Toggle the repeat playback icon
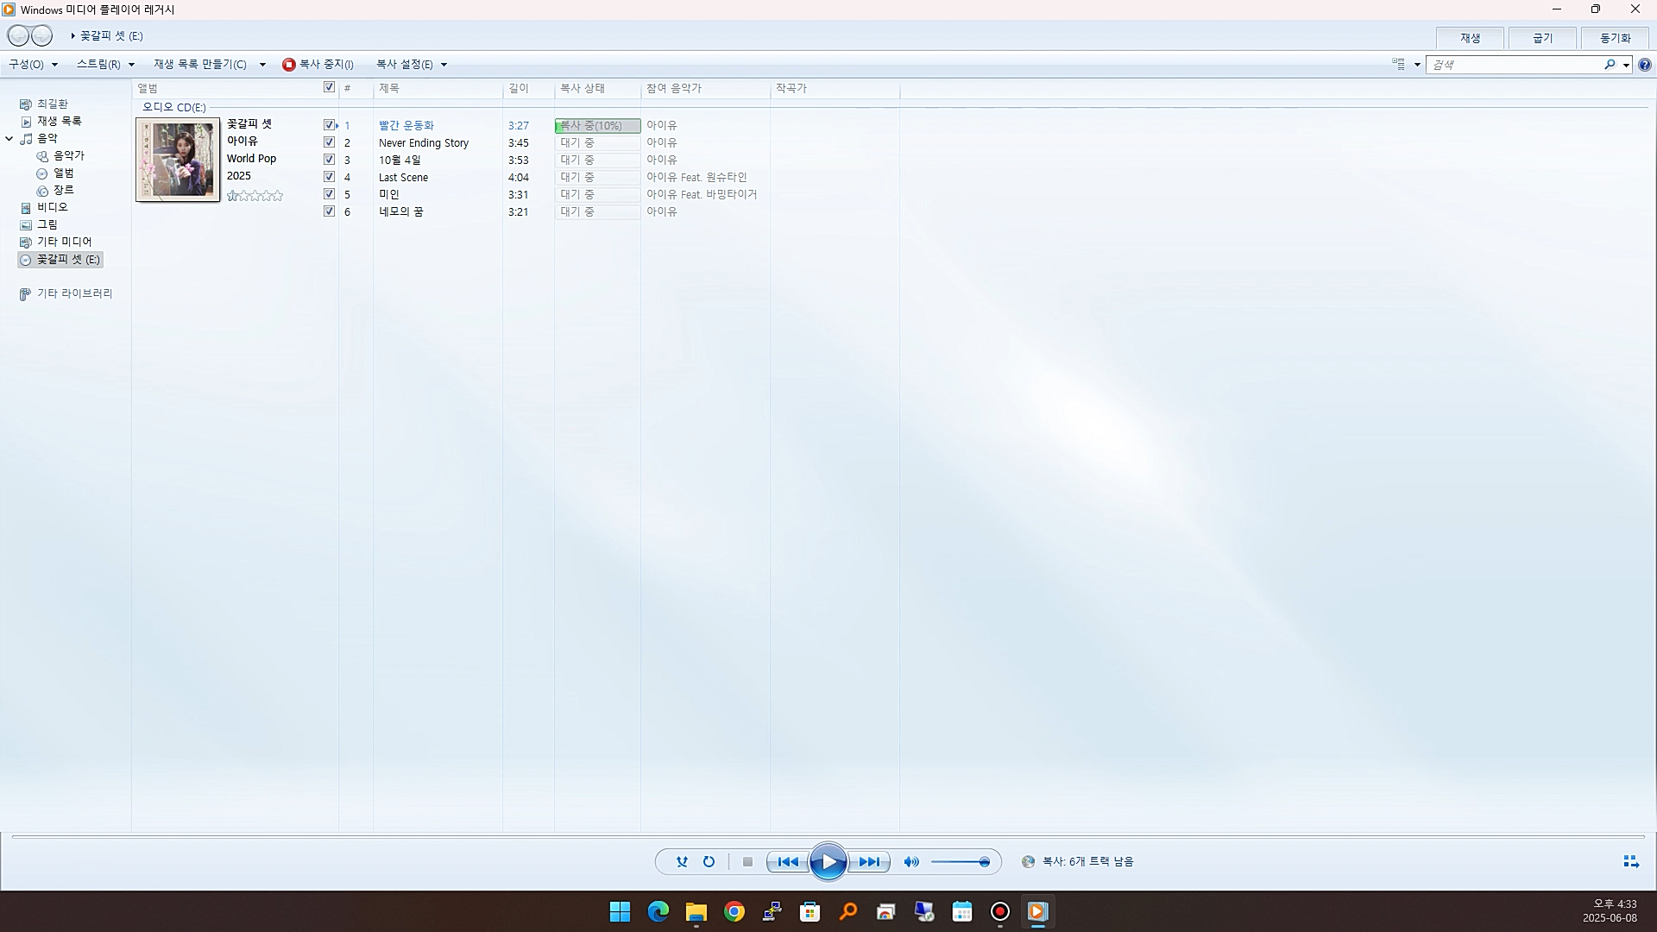Screen dimensions: 1657x932 709,861
